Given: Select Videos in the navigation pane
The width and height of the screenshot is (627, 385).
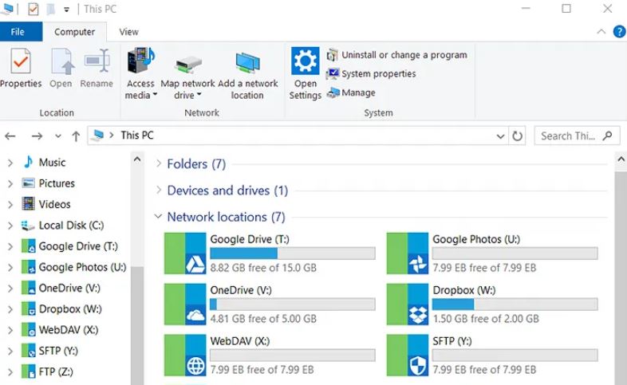Looking at the screenshot, I should [x=54, y=205].
